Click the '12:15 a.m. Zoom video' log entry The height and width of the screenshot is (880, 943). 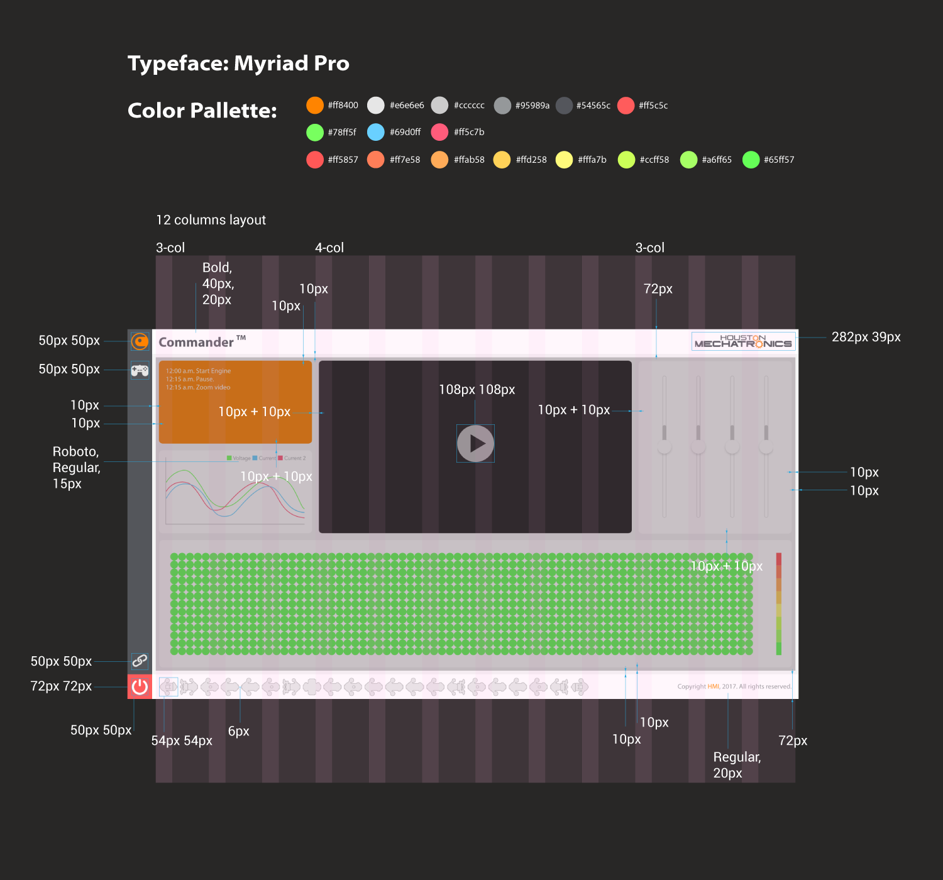coord(198,387)
